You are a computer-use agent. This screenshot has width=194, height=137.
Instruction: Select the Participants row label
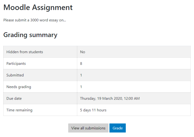[16, 64]
